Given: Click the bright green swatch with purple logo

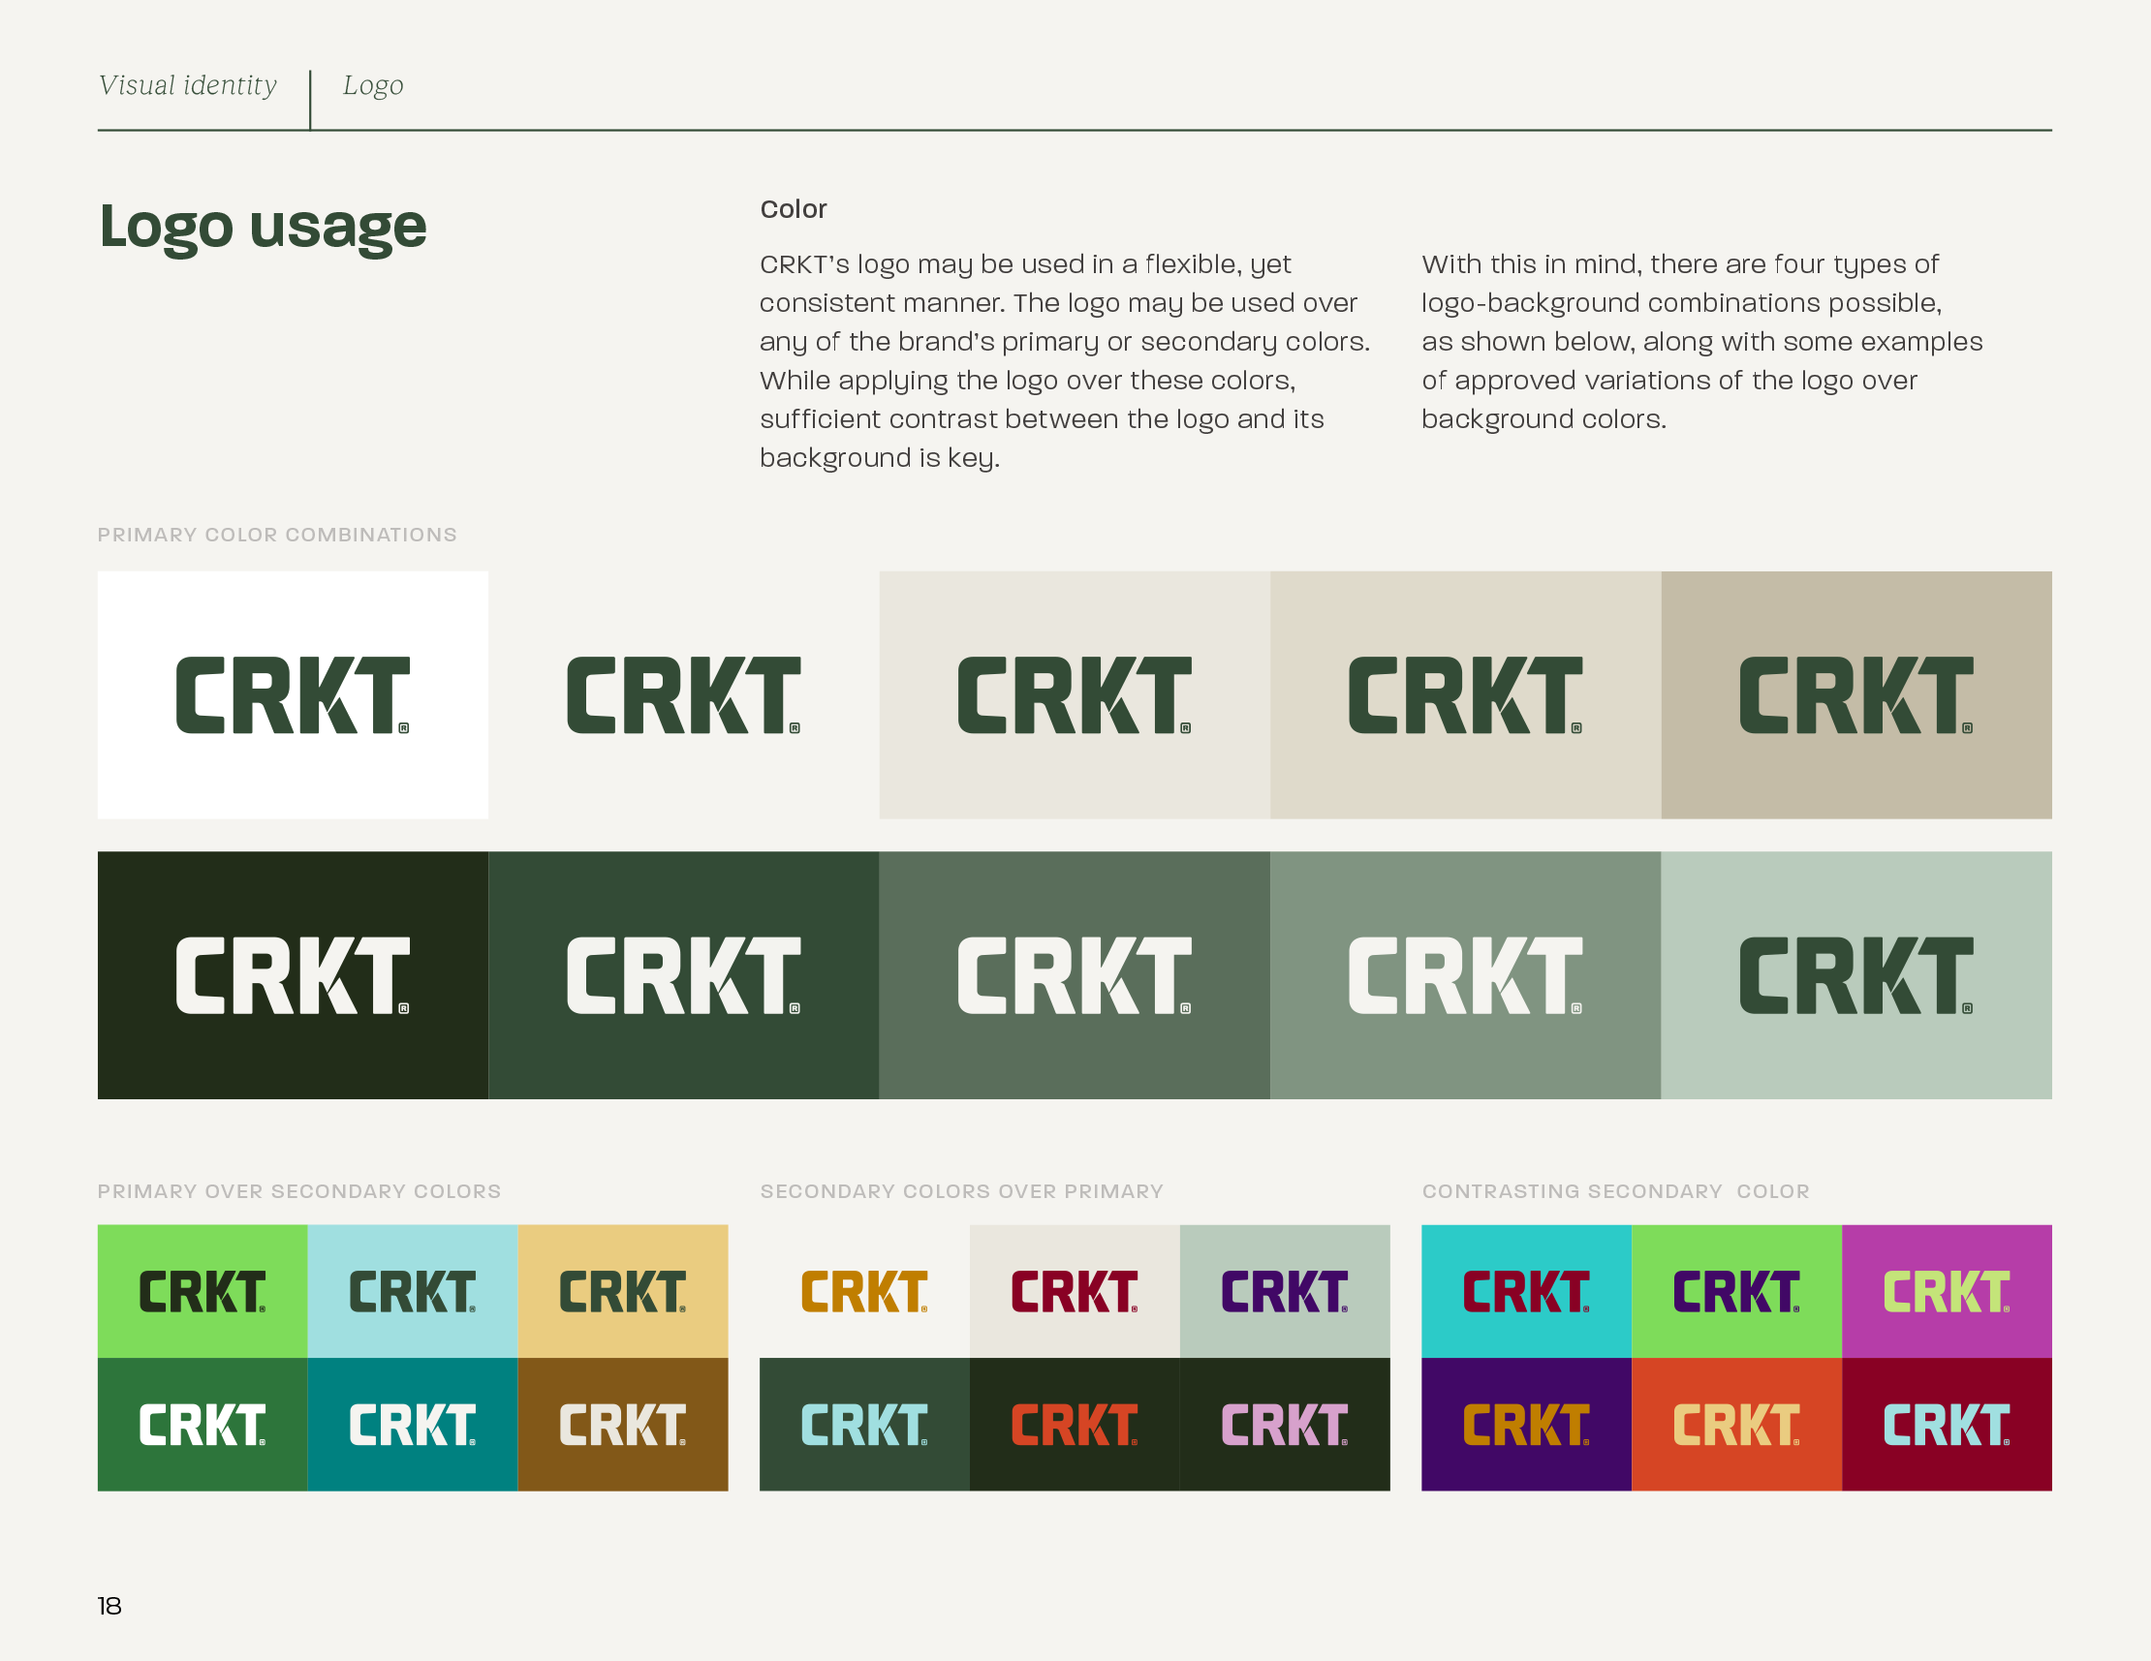Looking at the screenshot, I should [x=1736, y=1291].
